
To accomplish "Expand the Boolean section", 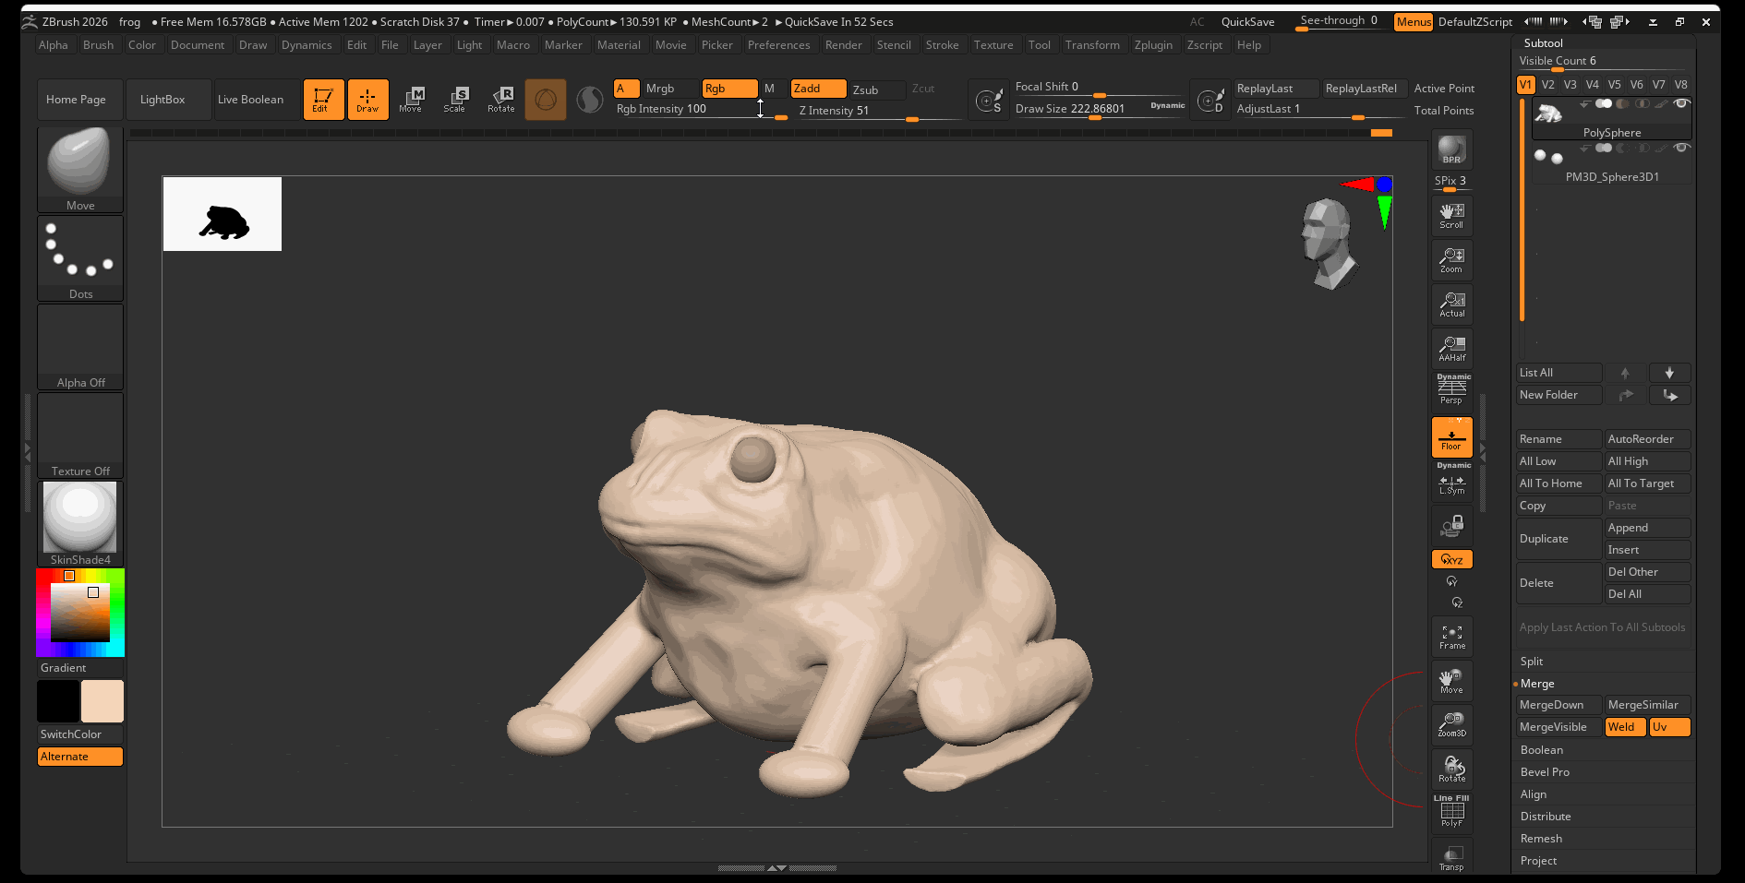I will (1541, 750).
